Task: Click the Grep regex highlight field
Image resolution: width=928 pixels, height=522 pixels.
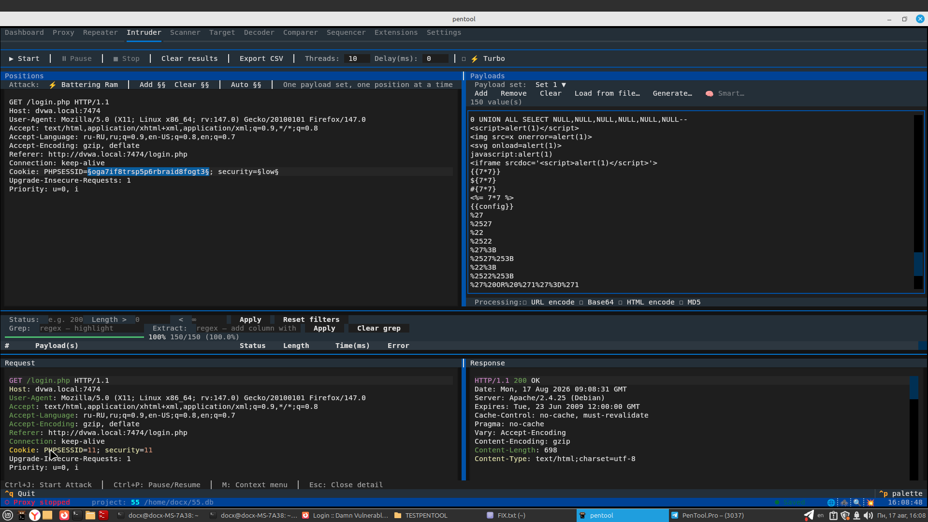Action: (x=91, y=328)
